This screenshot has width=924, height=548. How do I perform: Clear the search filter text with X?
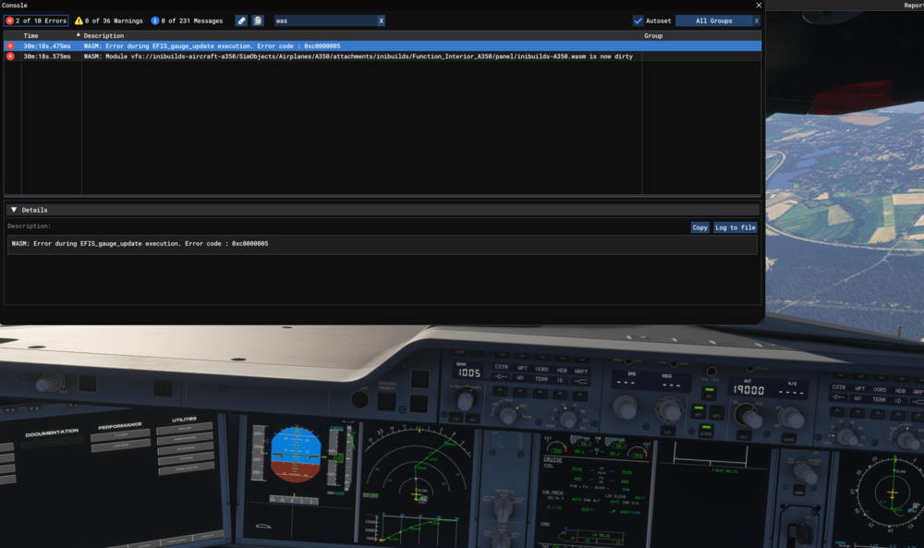(x=381, y=20)
